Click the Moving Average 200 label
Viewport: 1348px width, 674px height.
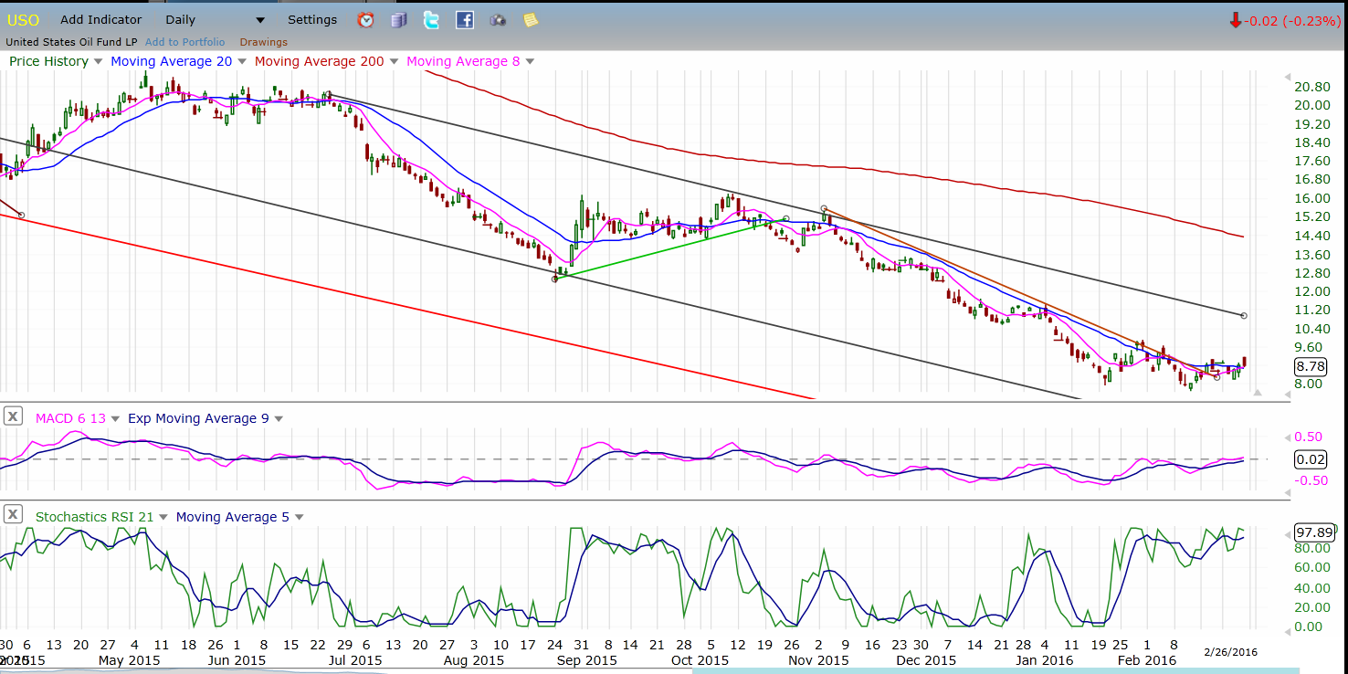pyautogui.click(x=320, y=61)
